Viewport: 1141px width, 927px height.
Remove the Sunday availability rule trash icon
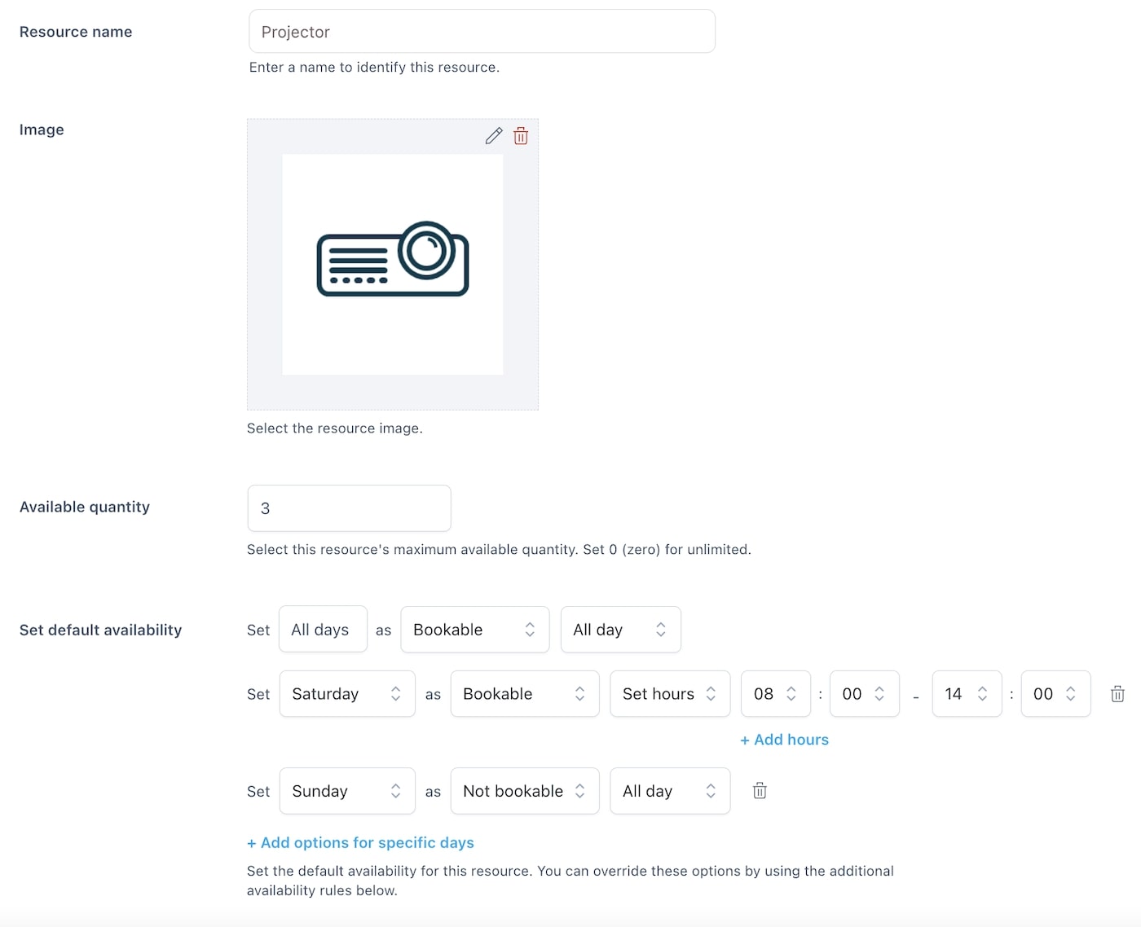tap(760, 790)
